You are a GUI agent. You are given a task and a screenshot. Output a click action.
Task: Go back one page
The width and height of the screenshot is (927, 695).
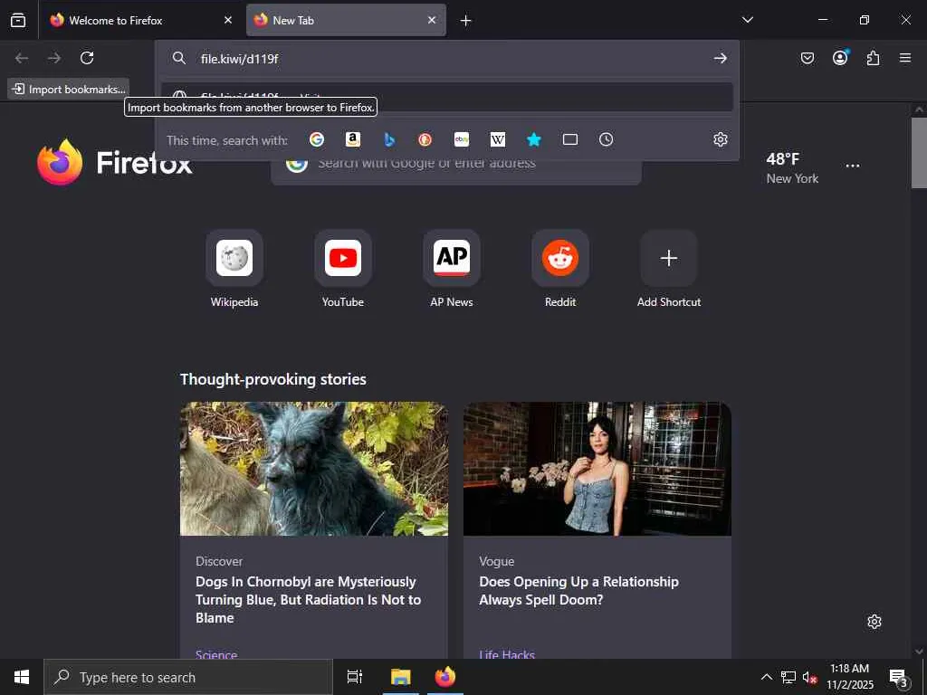pos(22,58)
